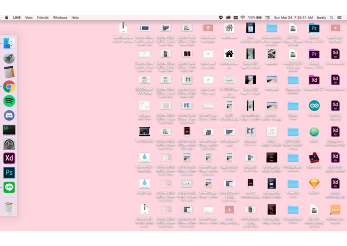Click the date and time in menu bar

[x=294, y=17]
